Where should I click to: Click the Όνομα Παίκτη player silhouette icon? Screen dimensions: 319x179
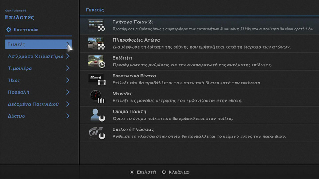[x=96, y=115]
